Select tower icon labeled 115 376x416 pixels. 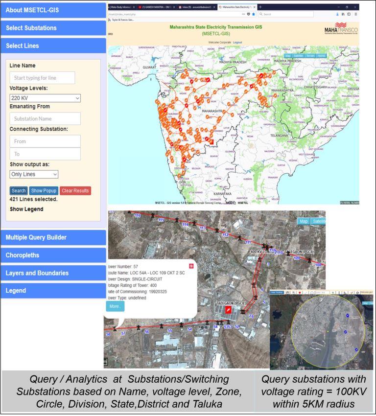click(153, 215)
